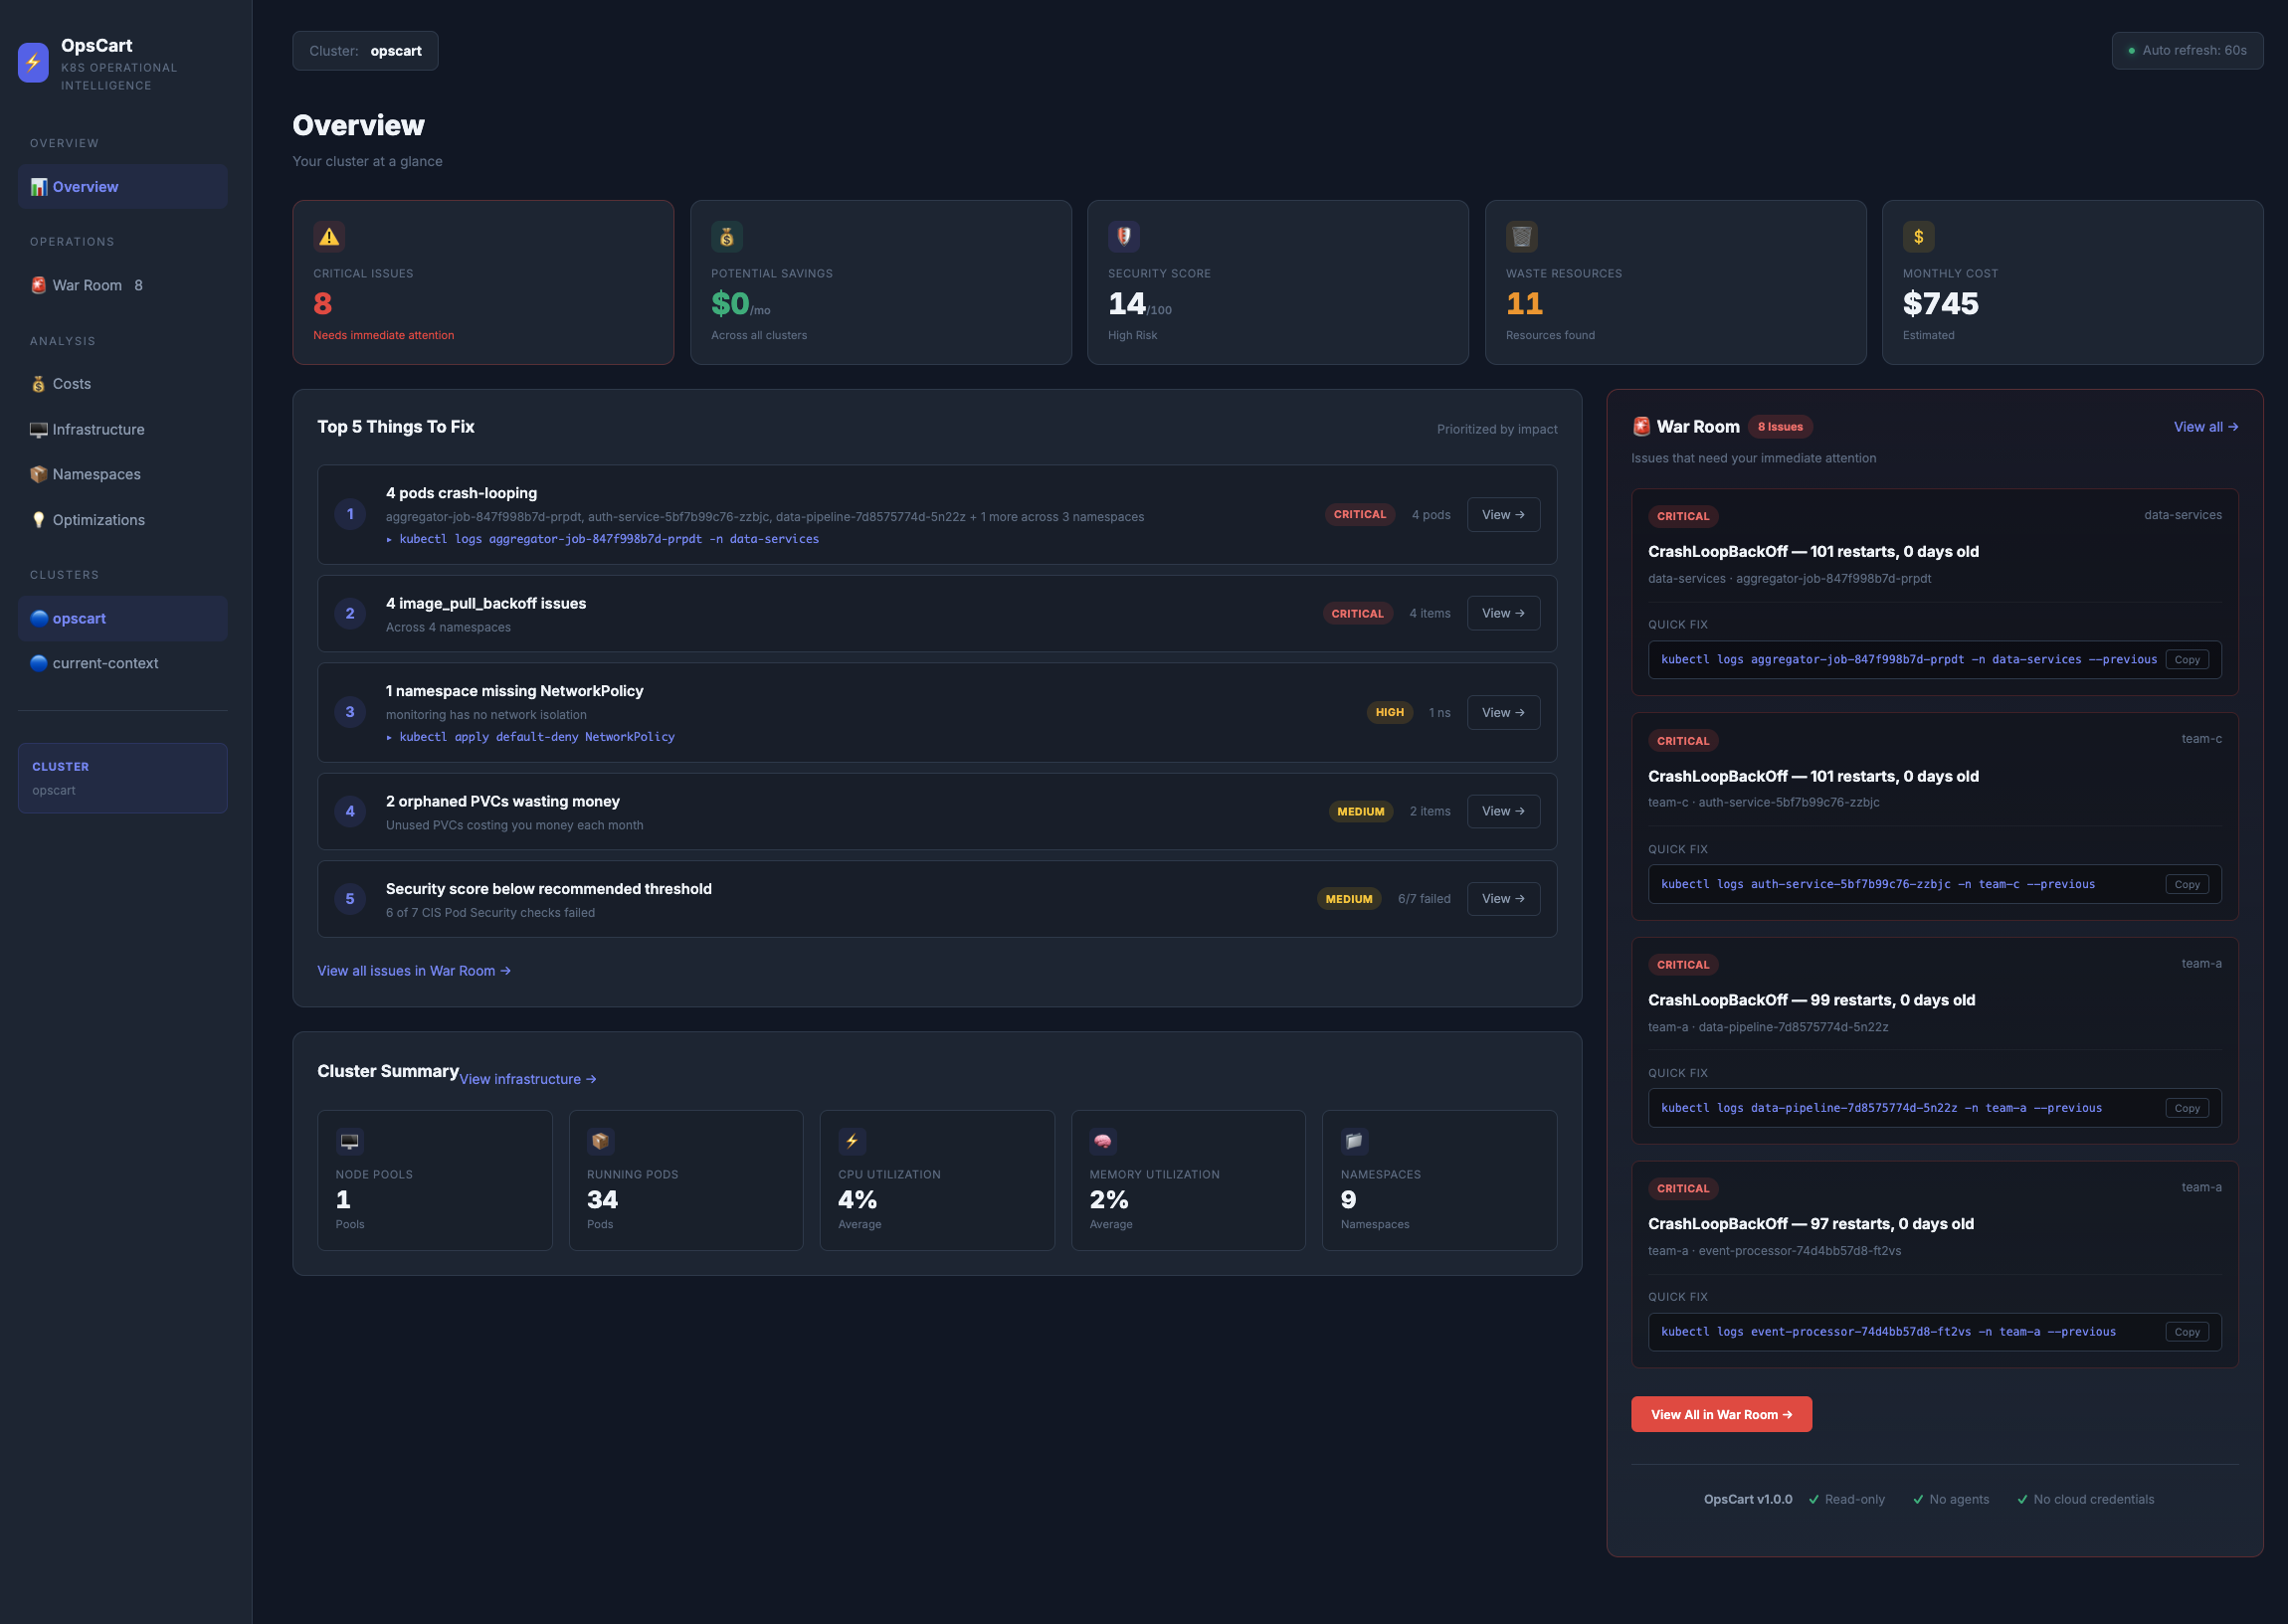Screen dimensions: 2288x1624
Task: Click the Waste Resources trash can icon
Action: (1522, 237)
